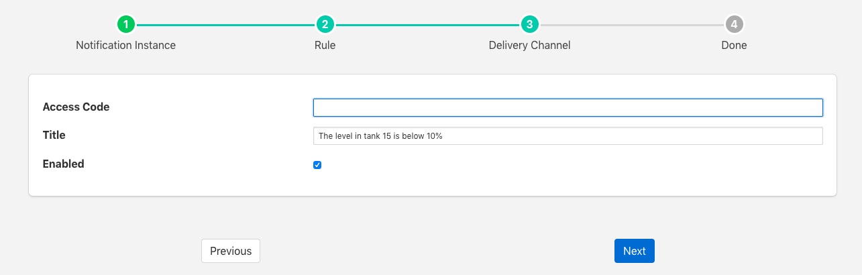Go to the Notification Instance step label
The width and height of the screenshot is (862, 275).
(x=126, y=46)
